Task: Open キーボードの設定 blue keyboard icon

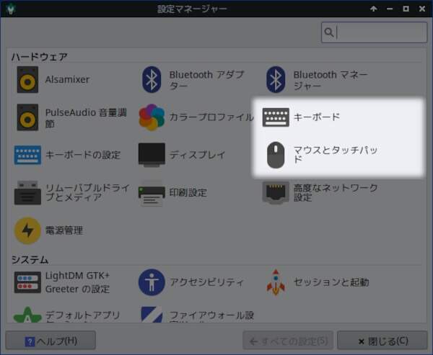Action: [27, 155]
